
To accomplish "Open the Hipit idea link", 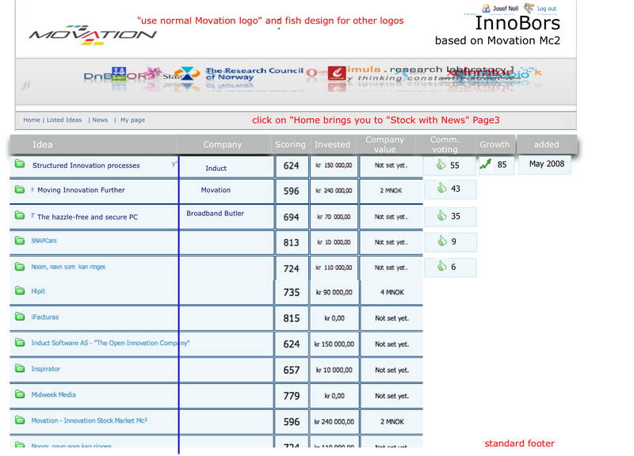I will point(38,291).
